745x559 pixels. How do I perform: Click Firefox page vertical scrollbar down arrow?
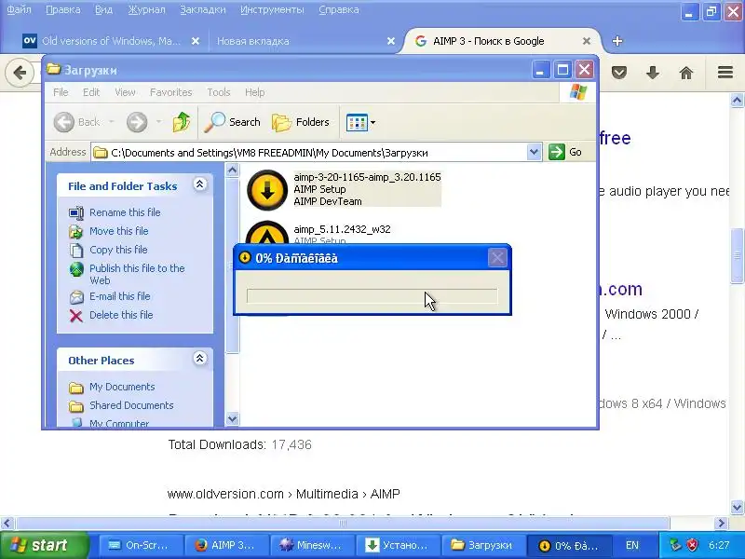click(x=737, y=507)
